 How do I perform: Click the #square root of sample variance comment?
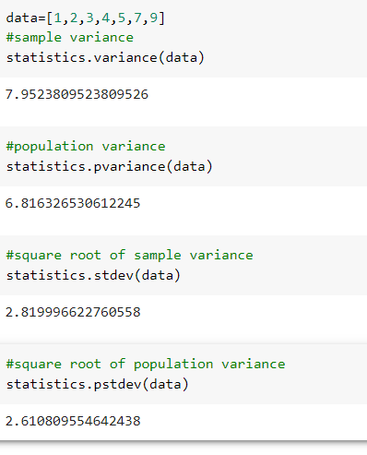coord(129,256)
